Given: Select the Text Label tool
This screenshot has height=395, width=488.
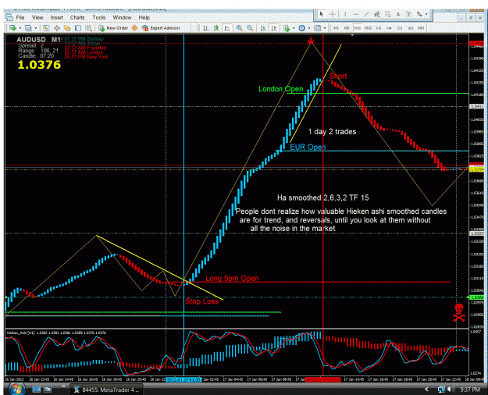Looking at the screenshot, I should point(409,14).
